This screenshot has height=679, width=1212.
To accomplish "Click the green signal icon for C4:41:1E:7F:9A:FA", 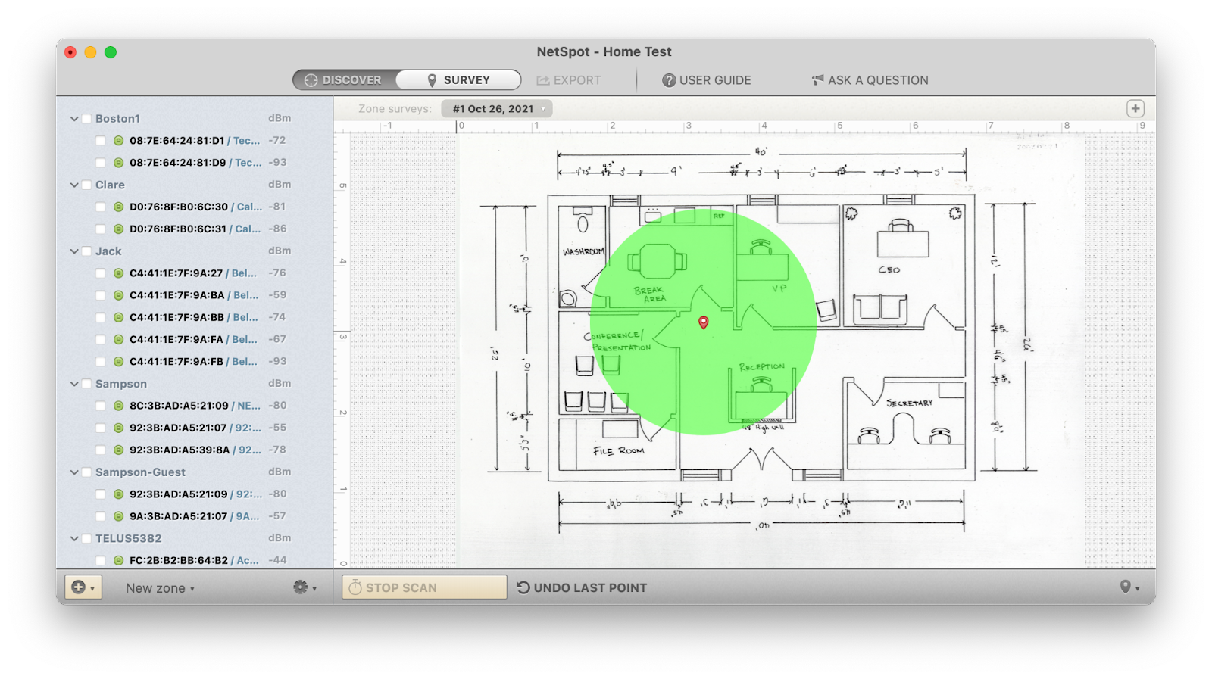I will pos(118,339).
